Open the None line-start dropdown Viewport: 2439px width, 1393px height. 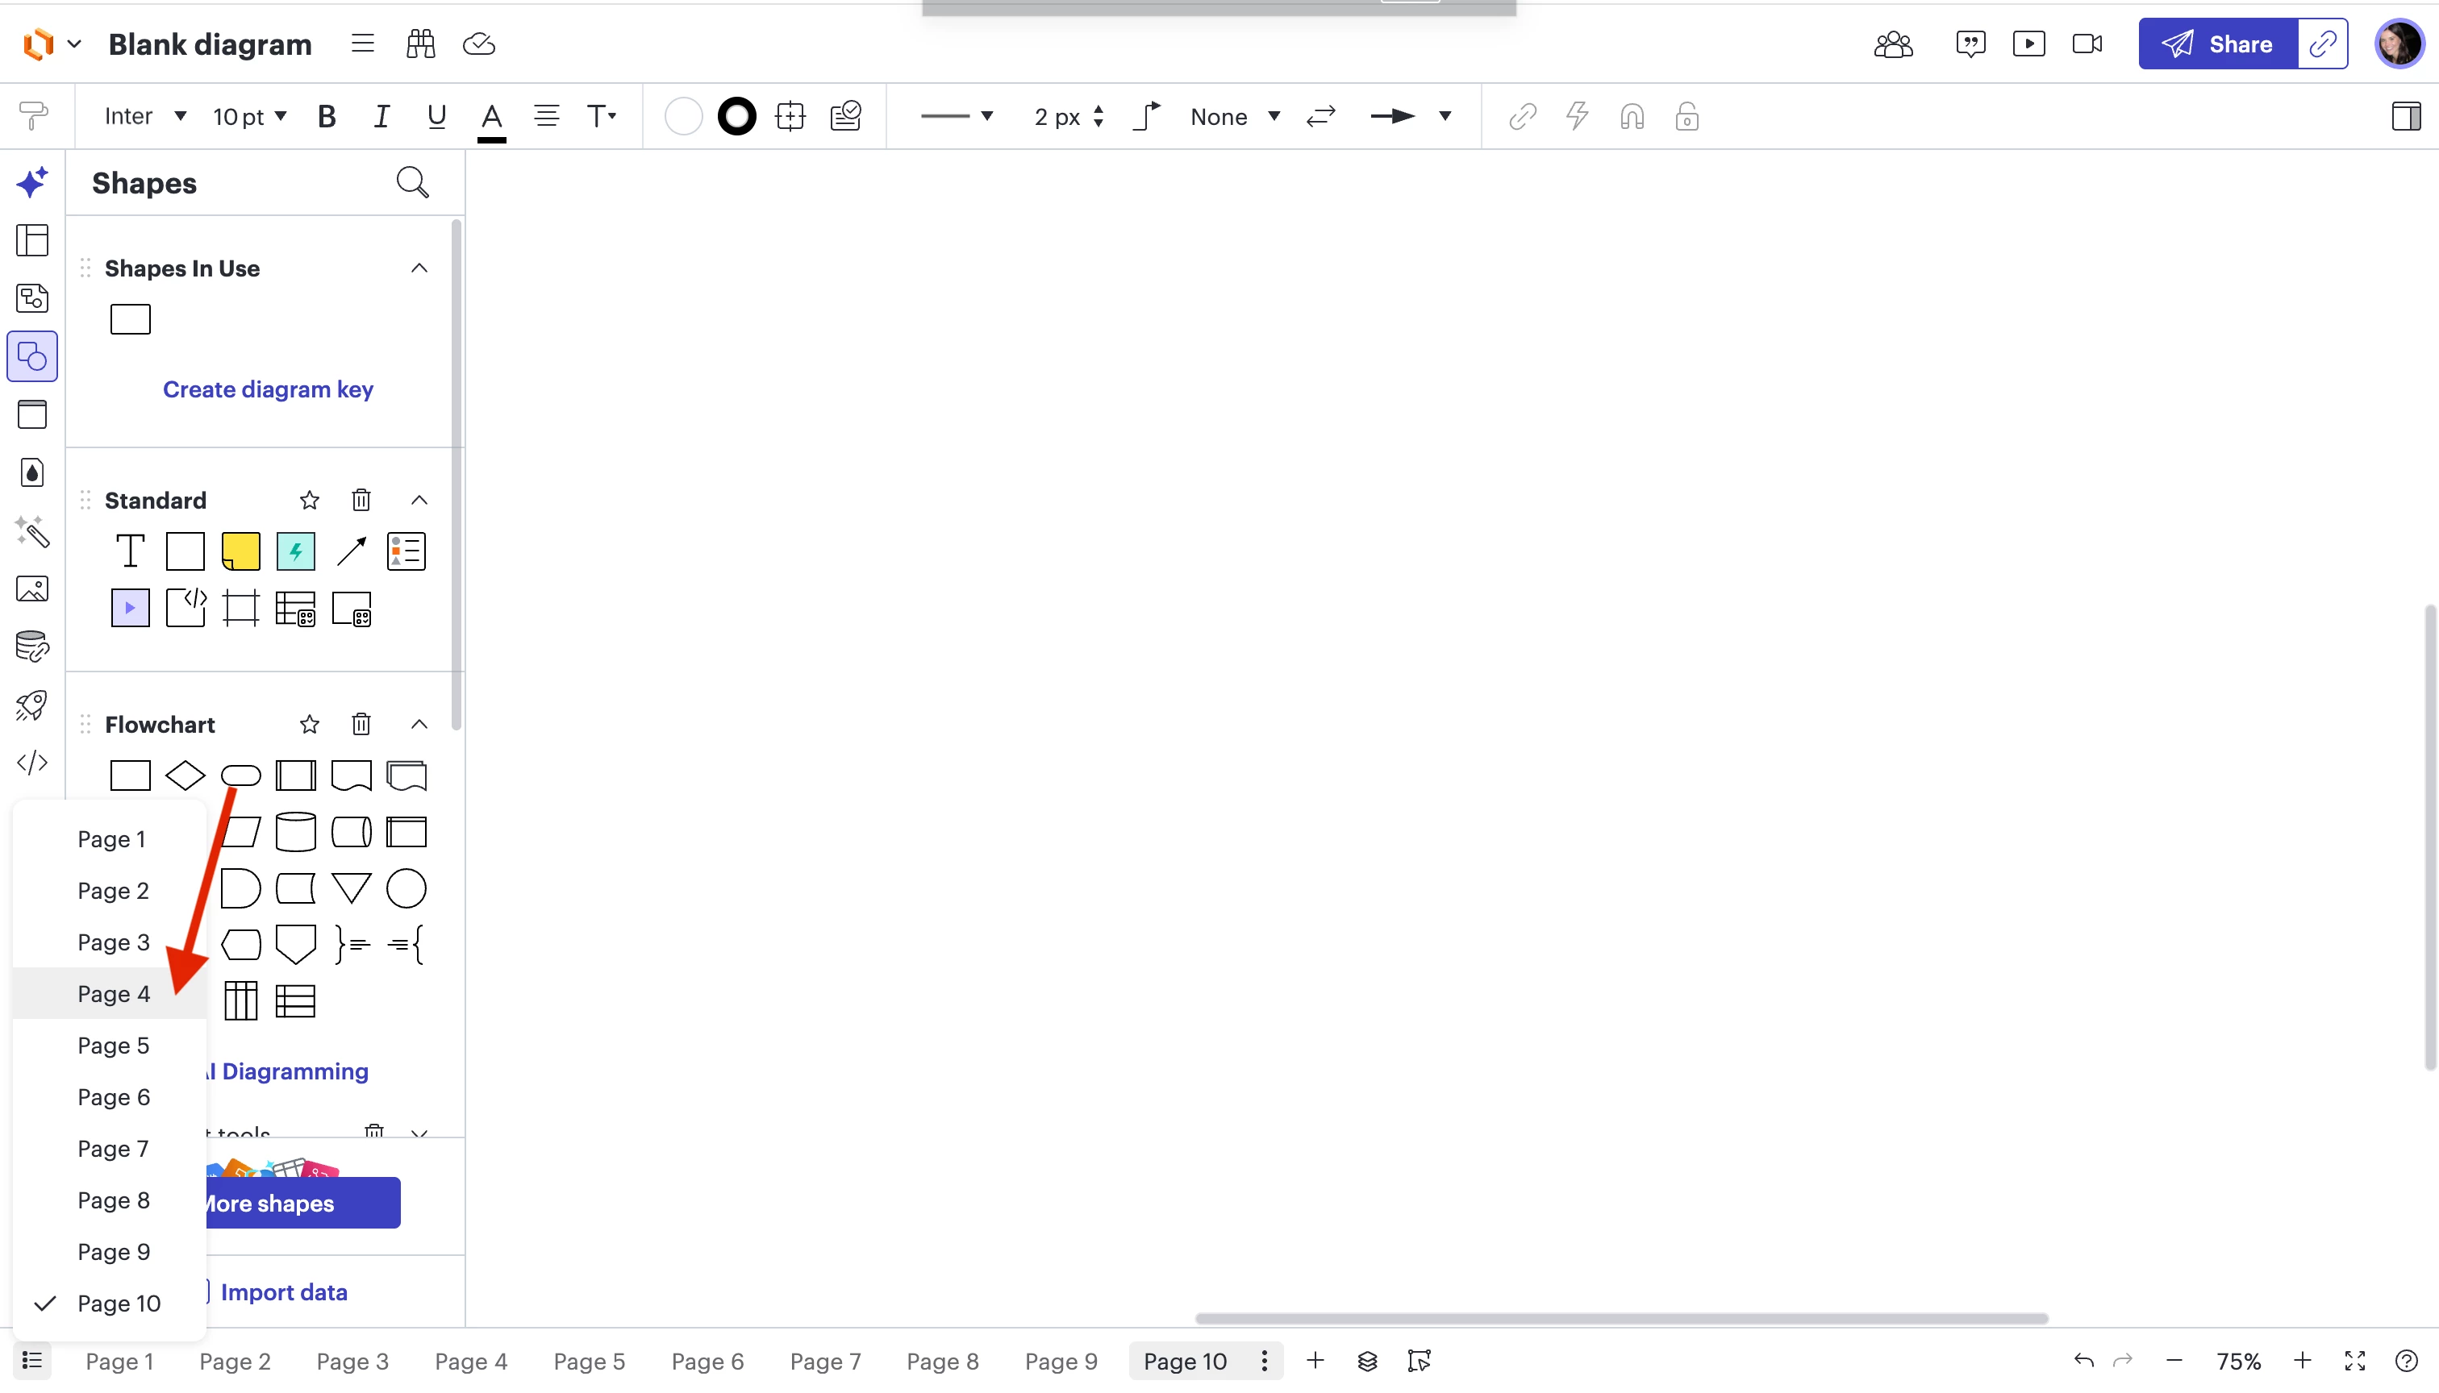point(1234,117)
